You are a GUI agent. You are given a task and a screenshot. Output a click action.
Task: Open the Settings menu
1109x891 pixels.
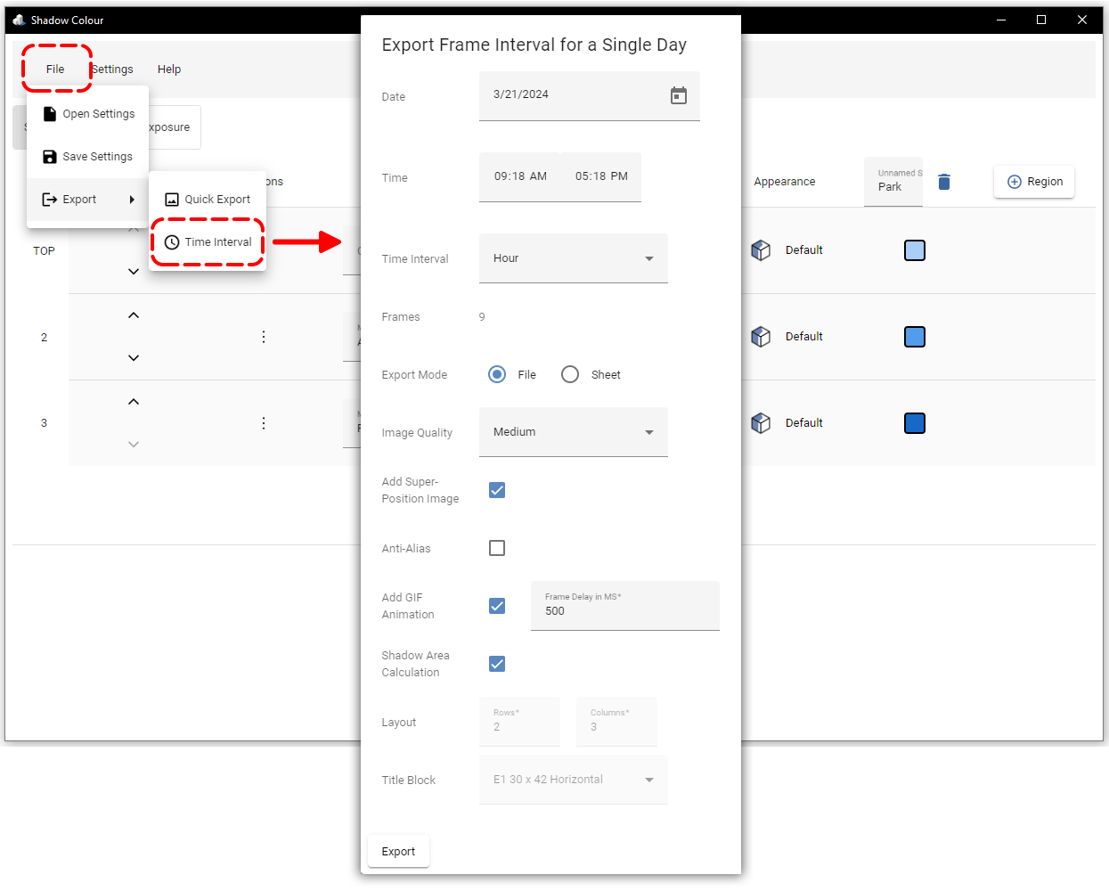tap(112, 69)
